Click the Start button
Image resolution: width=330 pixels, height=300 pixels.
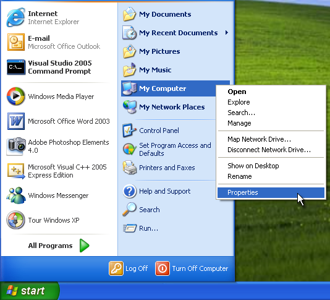(x=30, y=291)
